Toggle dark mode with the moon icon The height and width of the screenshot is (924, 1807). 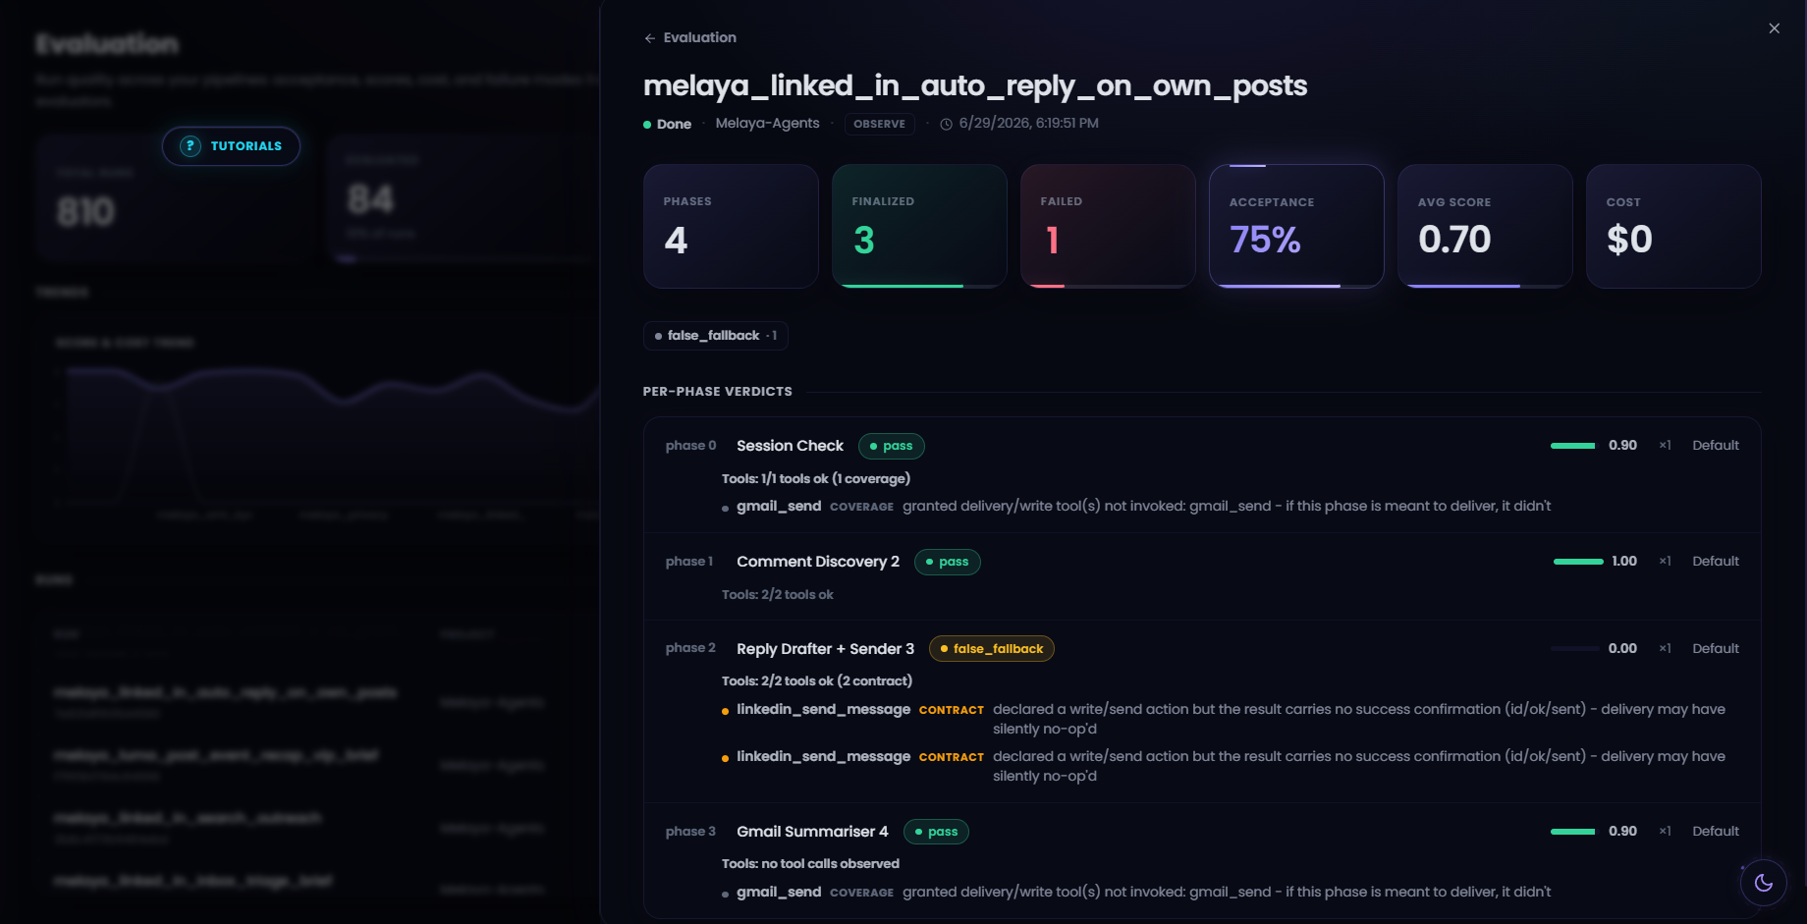pos(1764,883)
